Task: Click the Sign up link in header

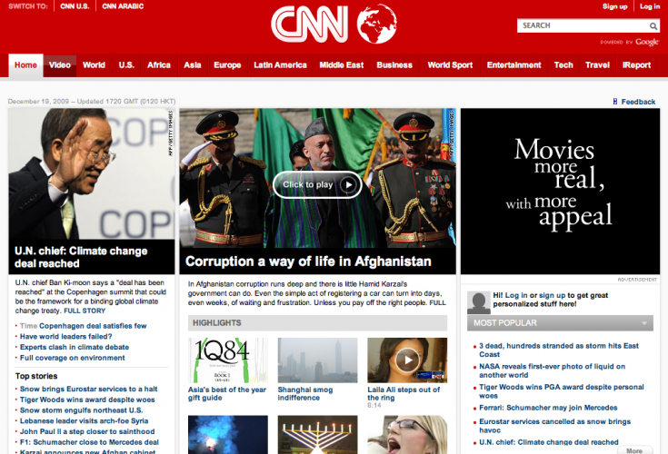Action: point(614,6)
